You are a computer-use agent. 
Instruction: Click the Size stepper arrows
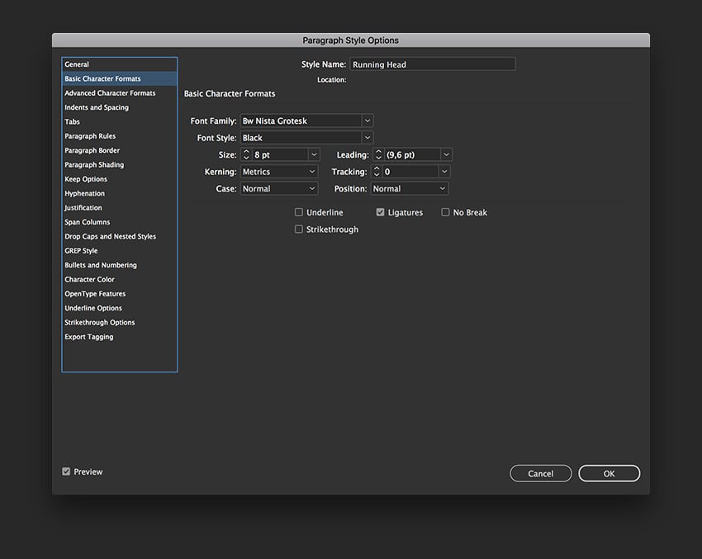246,154
